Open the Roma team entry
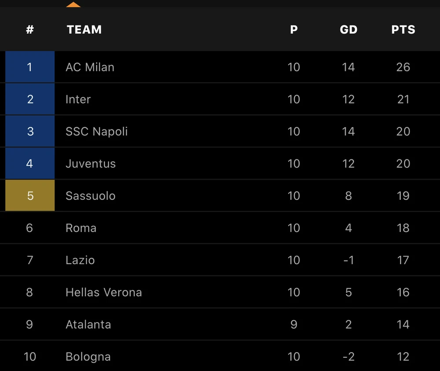This screenshot has width=440, height=371. pos(81,228)
